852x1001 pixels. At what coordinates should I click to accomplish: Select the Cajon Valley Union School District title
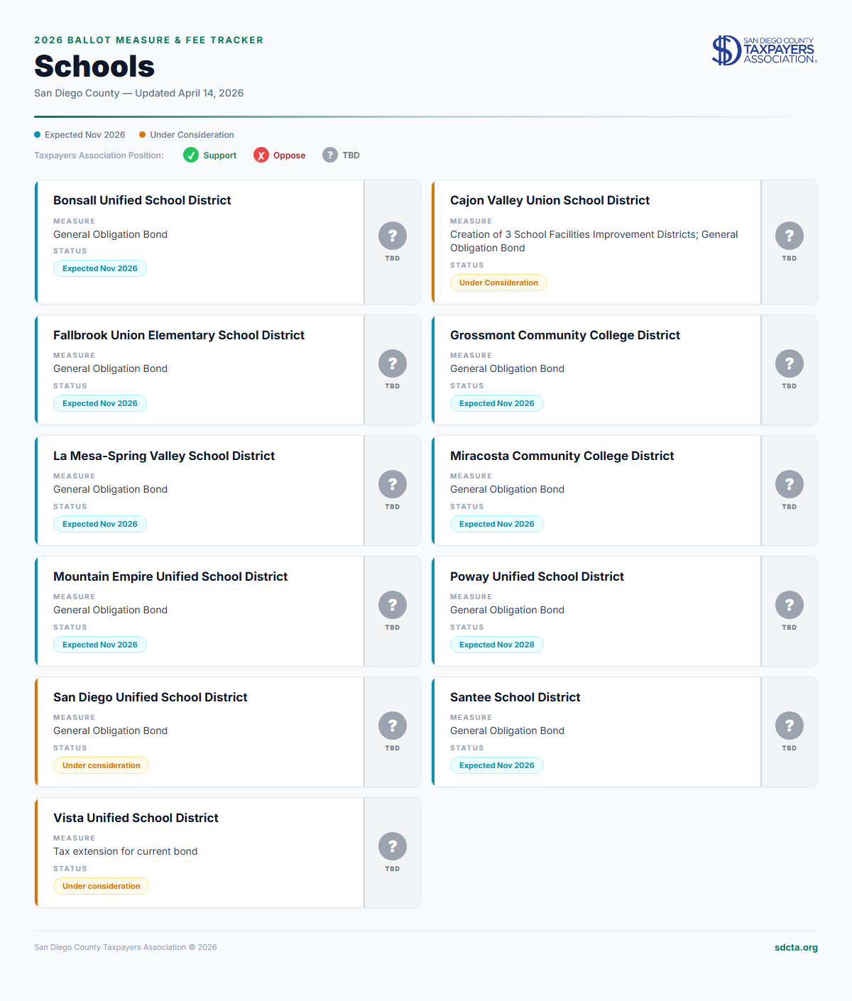tap(550, 200)
